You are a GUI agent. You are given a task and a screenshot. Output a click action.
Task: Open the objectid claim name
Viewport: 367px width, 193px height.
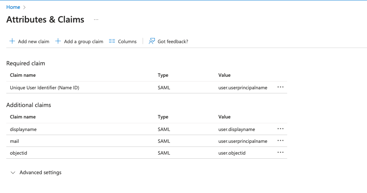pos(18,153)
